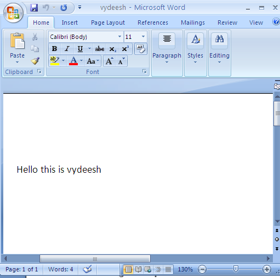Save the document with floppy icon
Screen dimensions: 280x278
(34, 8)
